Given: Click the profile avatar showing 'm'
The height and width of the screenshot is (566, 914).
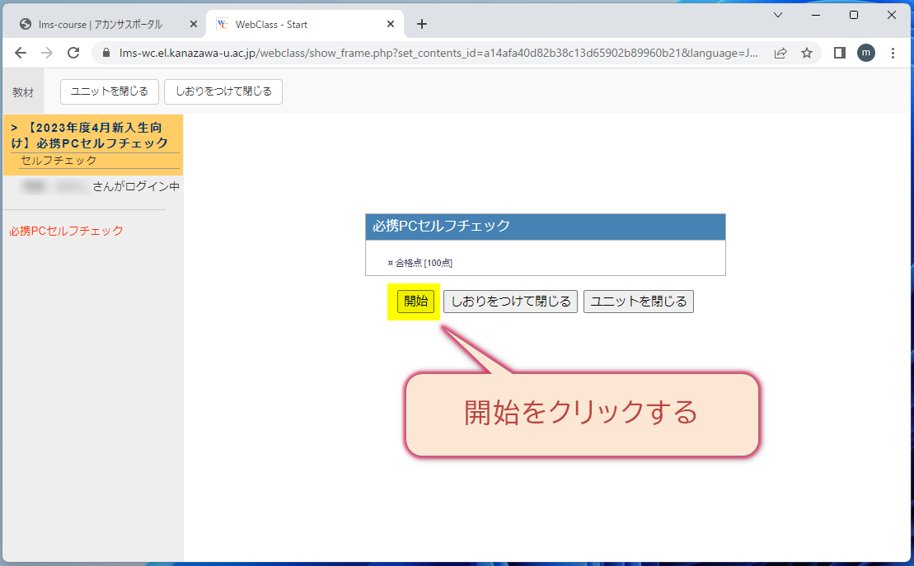Looking at the screenshot, I should pyautogui.click(x=865, y=53).
